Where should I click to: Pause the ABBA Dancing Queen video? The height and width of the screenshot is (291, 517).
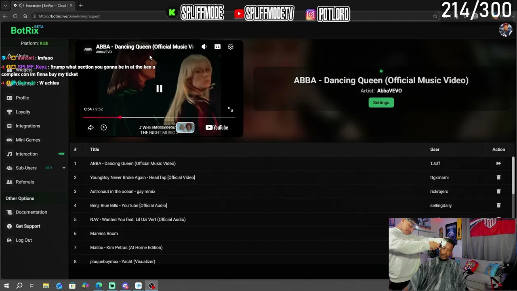pyautogui.click(x=159, y=89)
